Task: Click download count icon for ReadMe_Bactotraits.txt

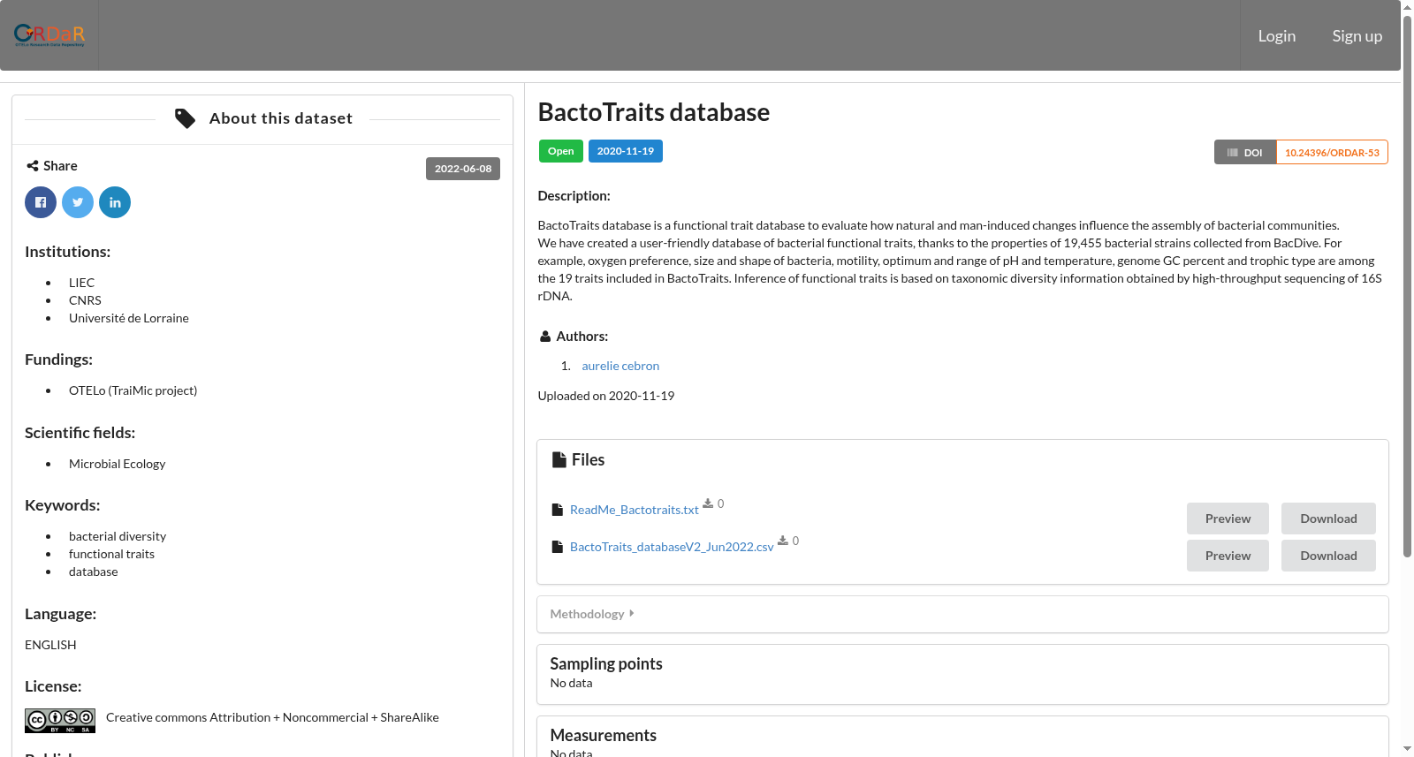Action: pyautogui.click(x=707, y=503)
